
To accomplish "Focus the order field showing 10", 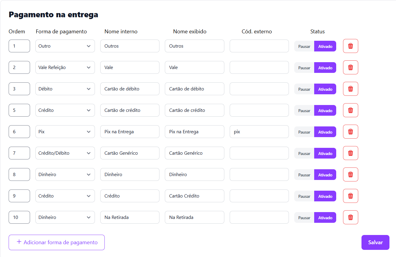I will pos(19,217).
